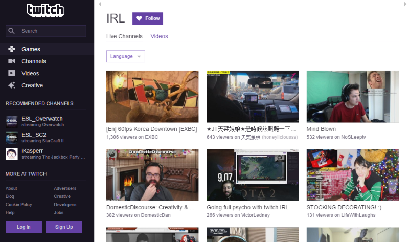Click the Log In button
This screenshot has width=409, height=242.
[24, 227]
